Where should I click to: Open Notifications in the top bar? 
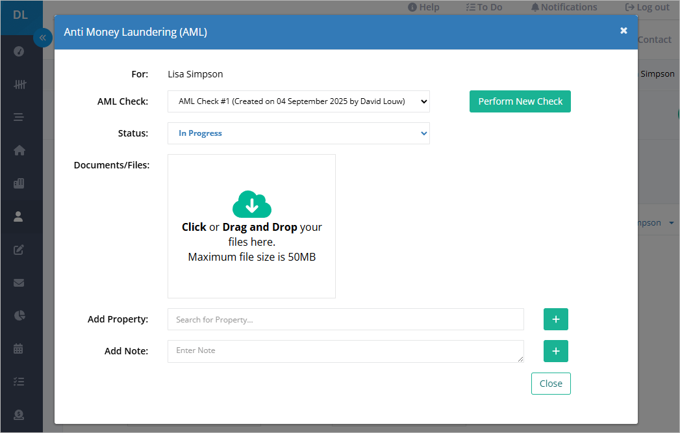coord(564,7)
